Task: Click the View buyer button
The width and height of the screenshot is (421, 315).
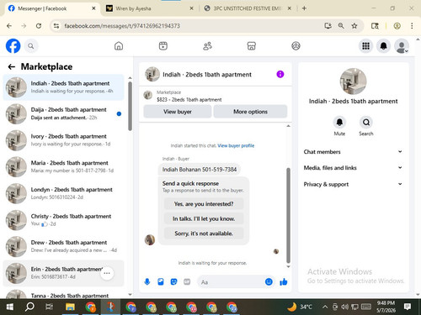Action: click(x=178, y=112)
